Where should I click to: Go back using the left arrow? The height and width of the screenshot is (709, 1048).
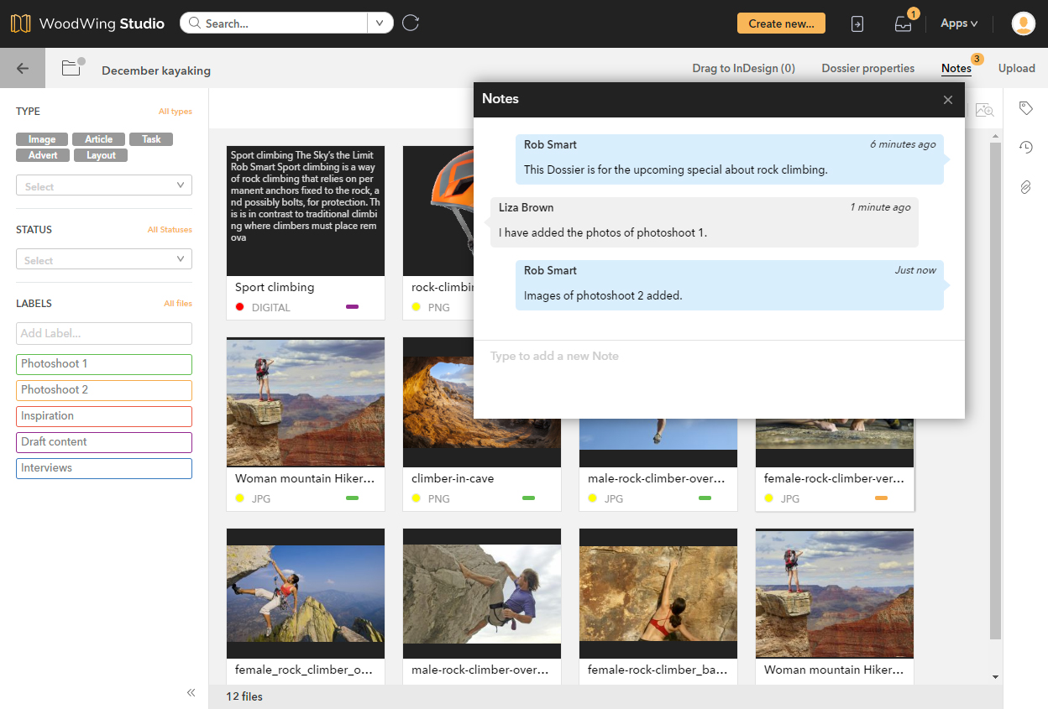tap(23, 69)
